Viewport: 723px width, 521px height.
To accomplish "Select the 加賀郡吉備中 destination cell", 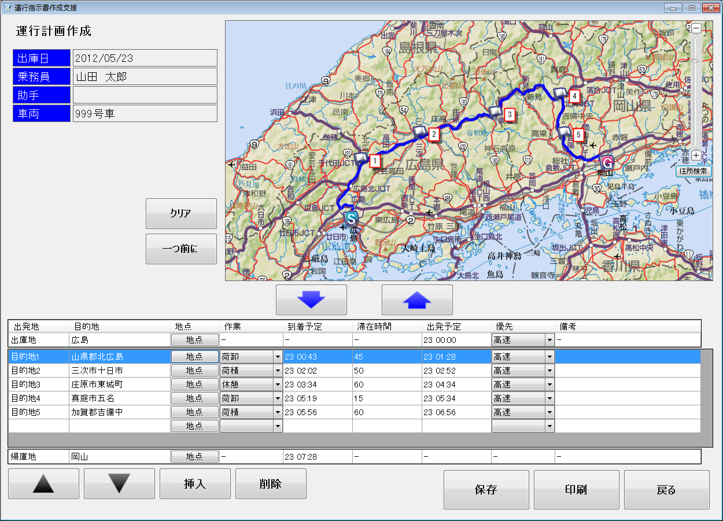I will point(120,412).
